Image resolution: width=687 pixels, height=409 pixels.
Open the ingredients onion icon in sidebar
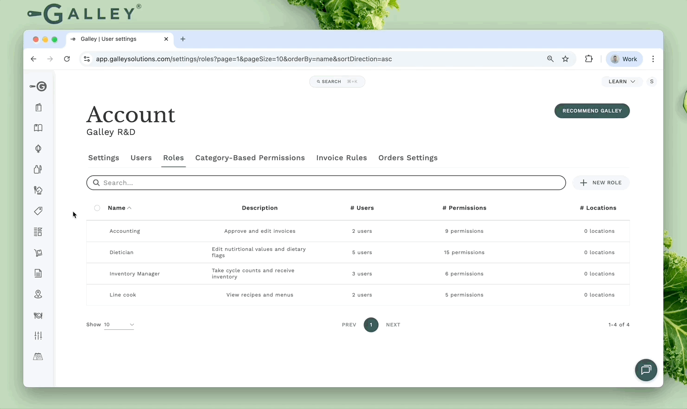[38, 148]
